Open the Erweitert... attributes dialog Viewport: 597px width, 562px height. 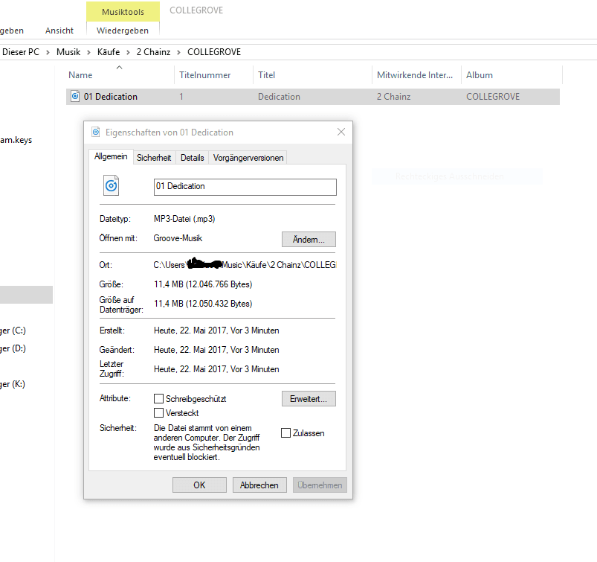(x=309, y=399)
